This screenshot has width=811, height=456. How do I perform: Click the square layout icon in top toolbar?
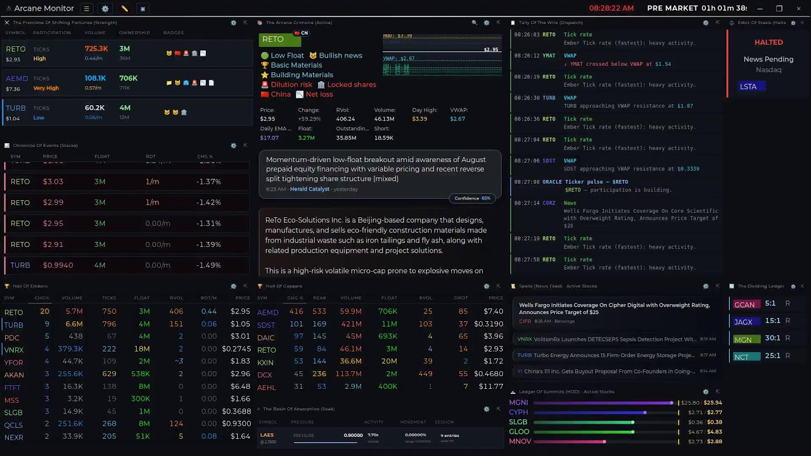[143, 9]
